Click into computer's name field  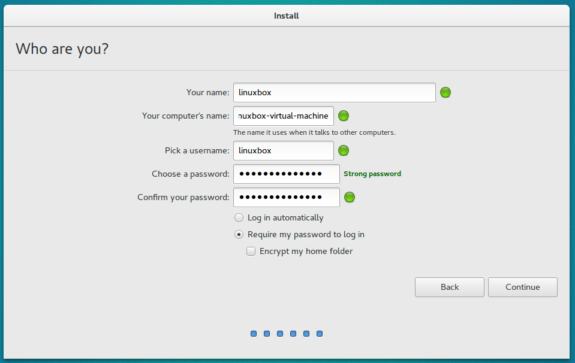click(x=284, y=116)
